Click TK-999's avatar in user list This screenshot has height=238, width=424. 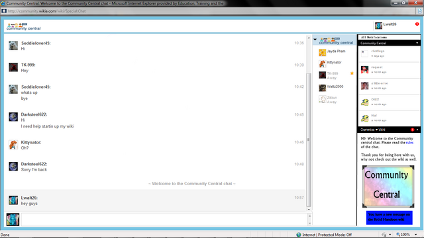point(322,75)
